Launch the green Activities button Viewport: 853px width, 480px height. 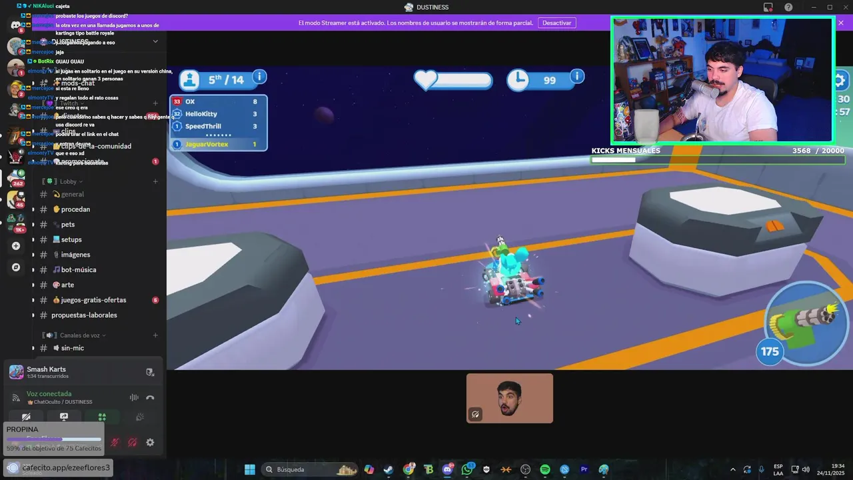(x=102, y=417)
